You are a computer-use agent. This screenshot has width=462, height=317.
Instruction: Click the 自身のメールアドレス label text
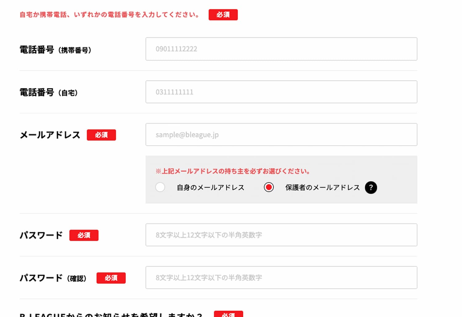tap(210, 187)
